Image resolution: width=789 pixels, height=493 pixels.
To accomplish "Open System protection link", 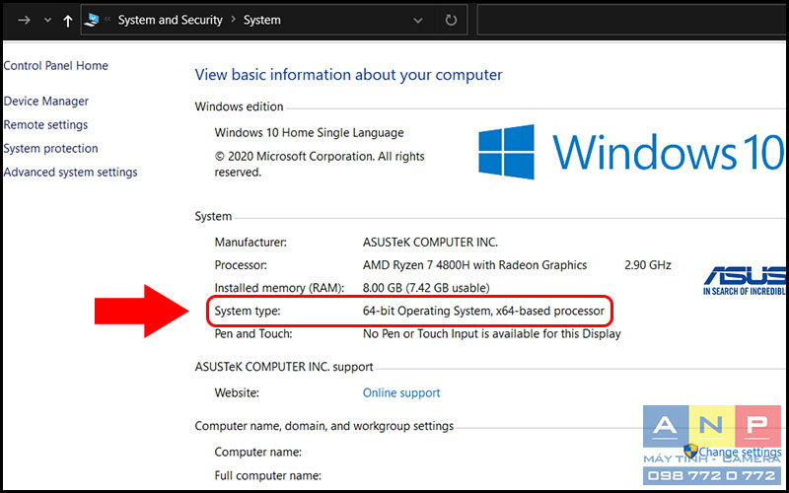I will (51, 149).
